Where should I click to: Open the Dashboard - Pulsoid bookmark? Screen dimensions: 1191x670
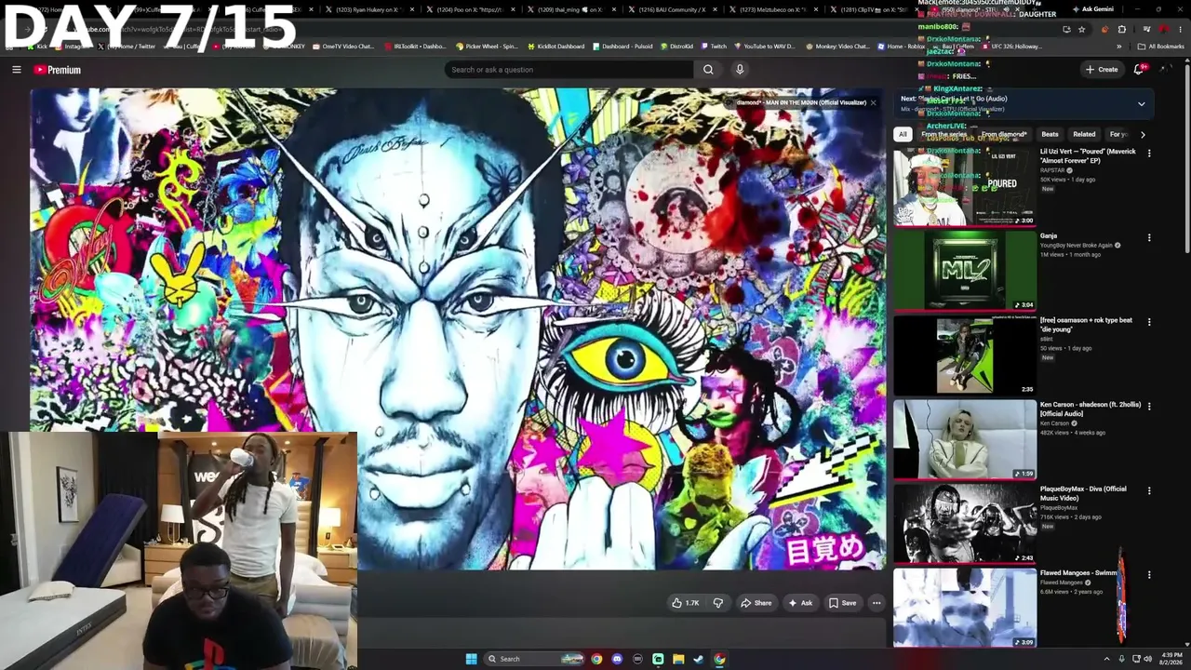[622, 46]
